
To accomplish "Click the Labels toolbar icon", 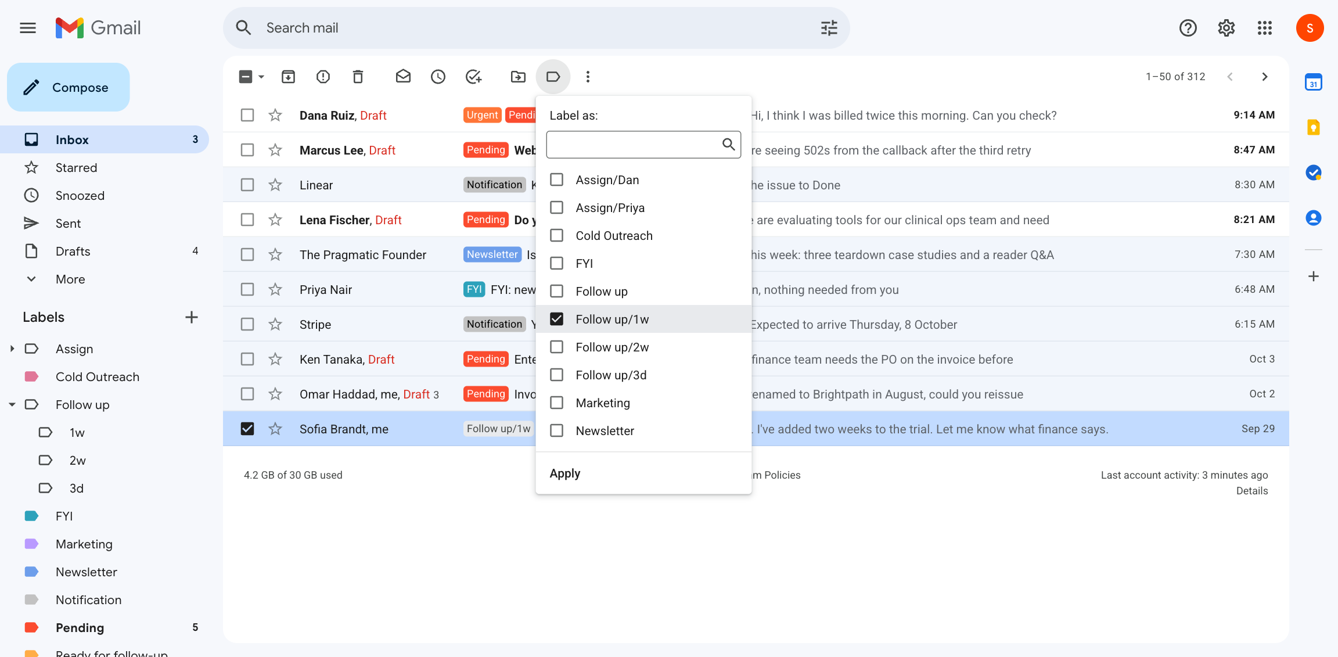I will [553, 77].
